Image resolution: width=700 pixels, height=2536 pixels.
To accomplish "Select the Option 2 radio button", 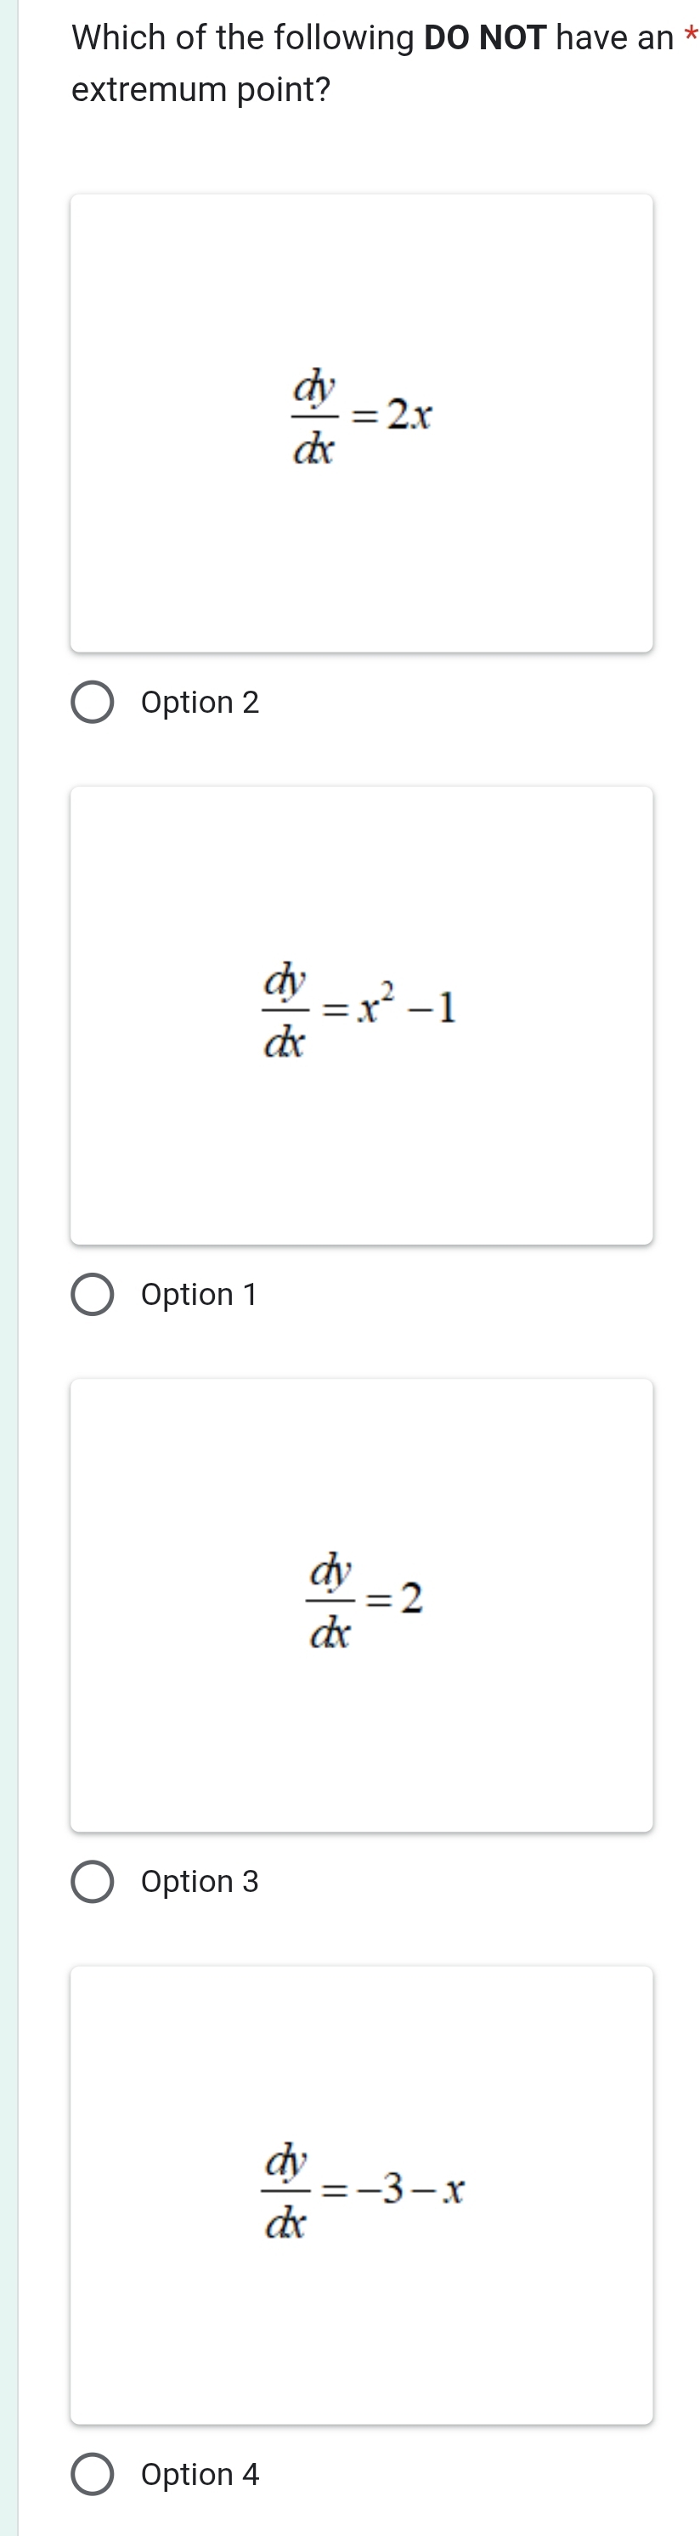I will coord(94,702).
